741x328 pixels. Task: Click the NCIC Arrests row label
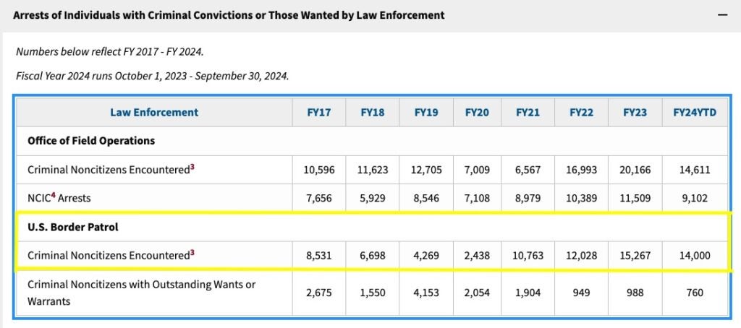pyautogui.click(x=59, y=197)
